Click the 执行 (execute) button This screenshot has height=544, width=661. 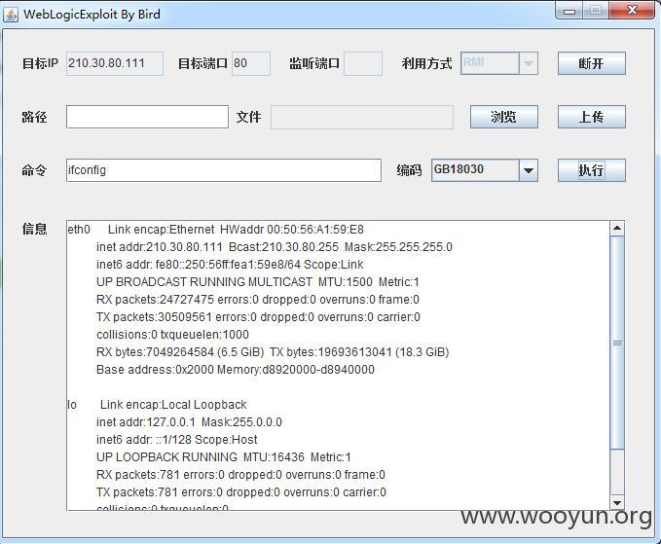pos(592,170)
